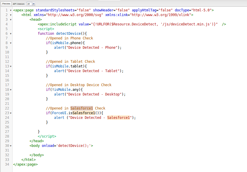Click the highlighted Salesforce1 in the comment

click(82, 108)
